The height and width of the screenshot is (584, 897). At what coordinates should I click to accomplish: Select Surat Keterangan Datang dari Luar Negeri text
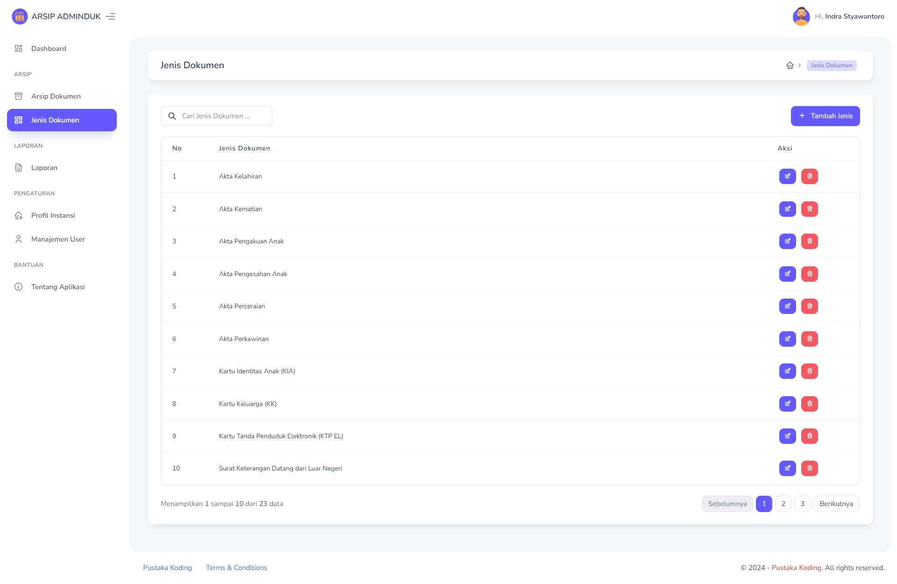280,468
